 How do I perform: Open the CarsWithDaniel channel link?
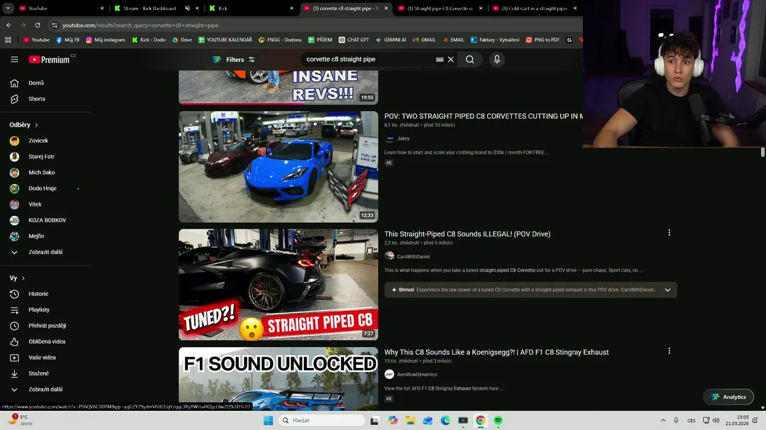pyautogui.click(x=413, y=257)
